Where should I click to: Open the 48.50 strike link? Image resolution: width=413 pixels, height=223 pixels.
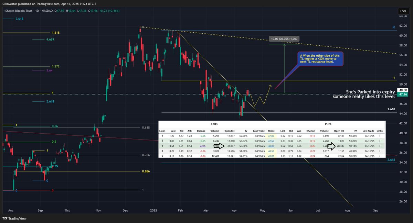click(x=271, y=151)
